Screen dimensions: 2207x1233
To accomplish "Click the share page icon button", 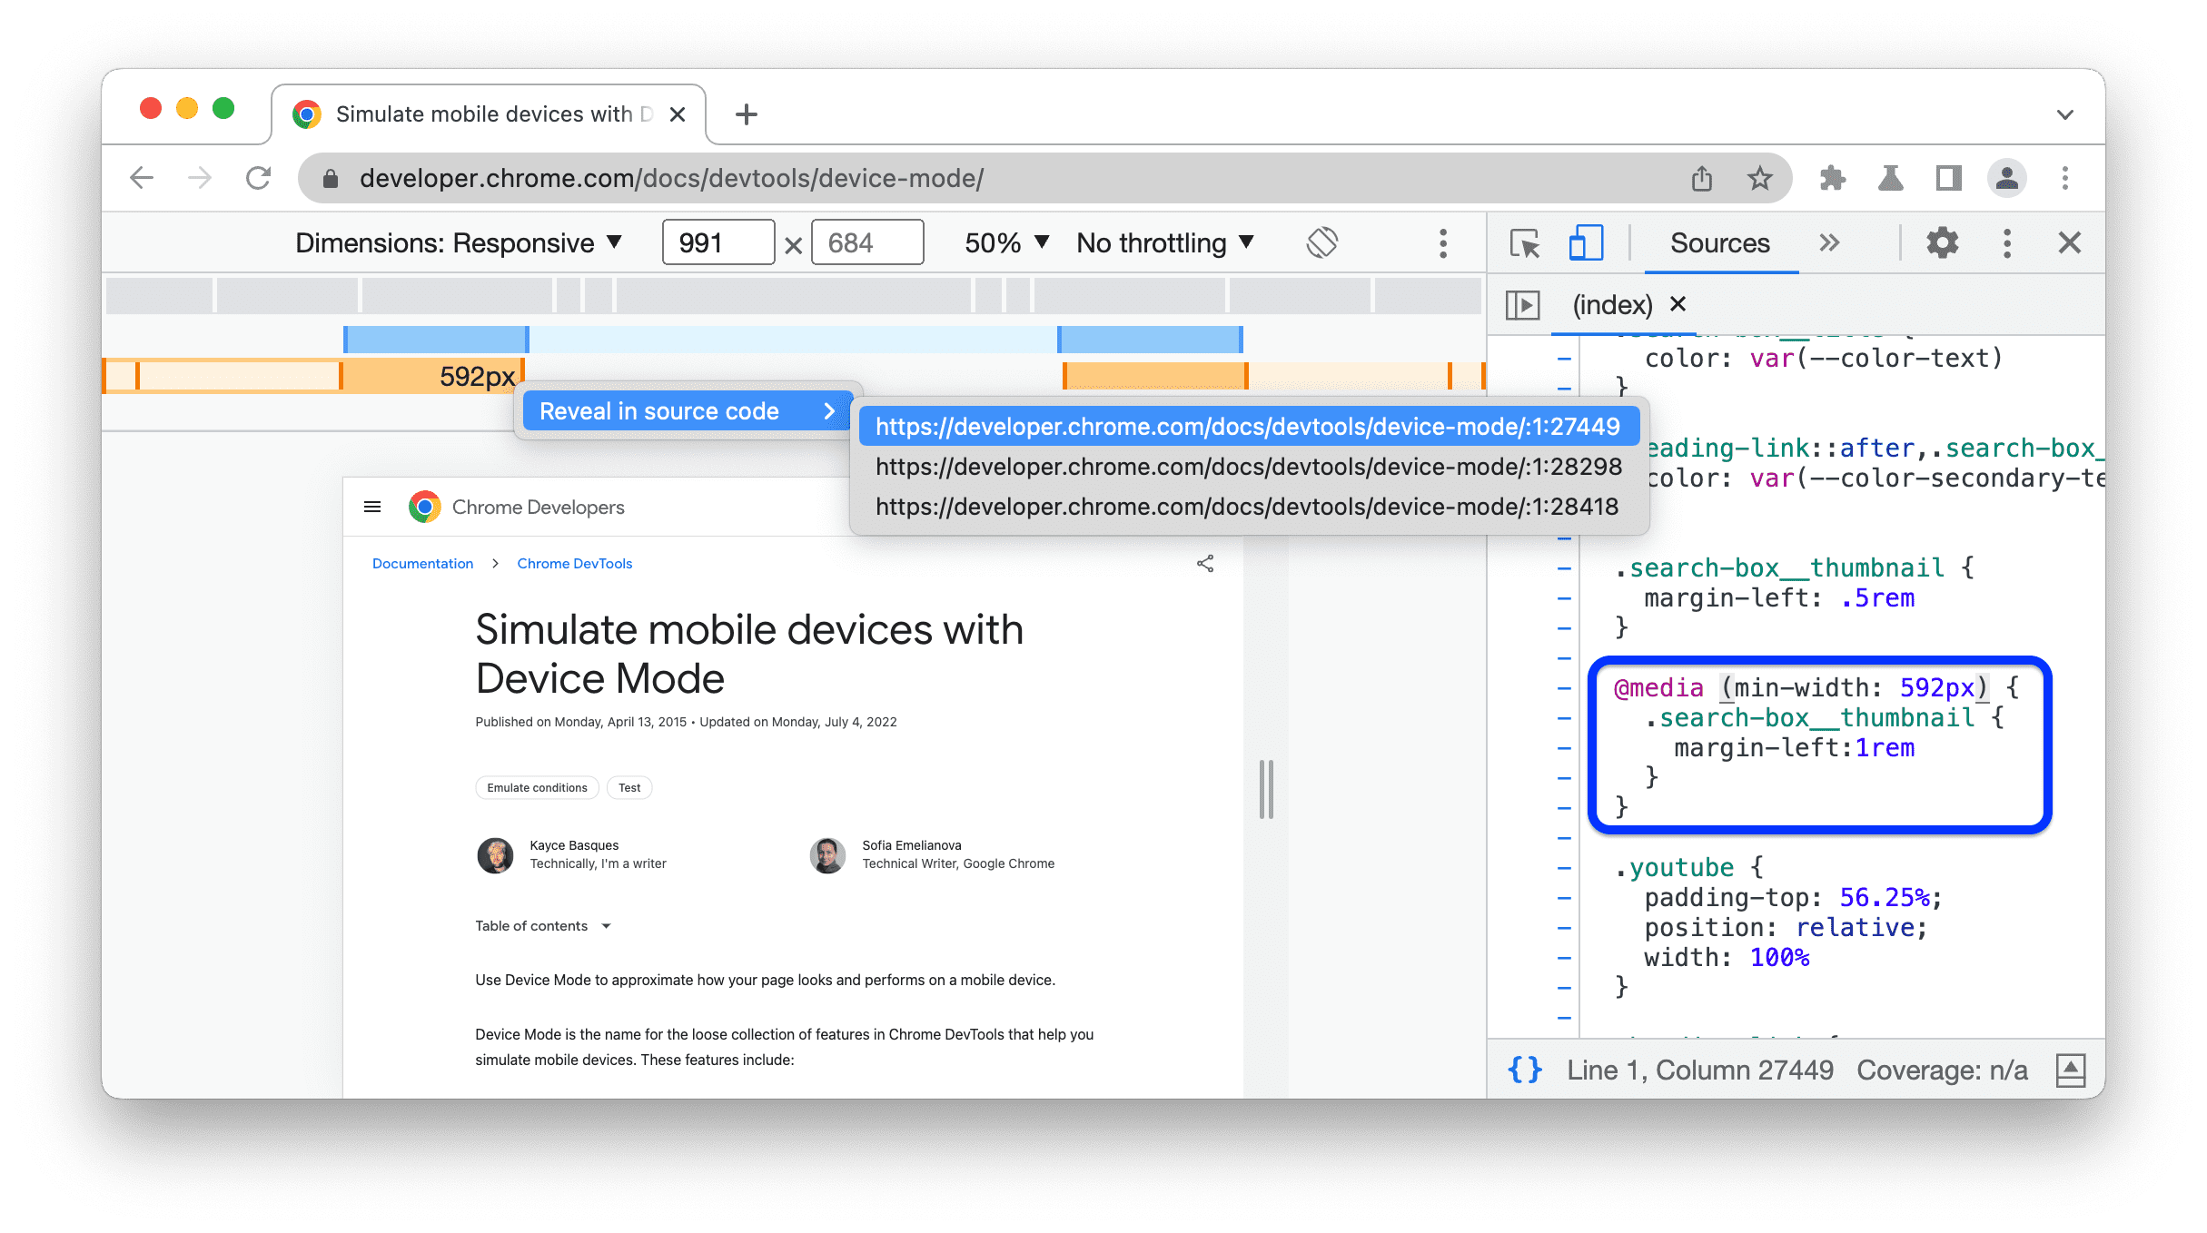I will [x=1206, y=562].
